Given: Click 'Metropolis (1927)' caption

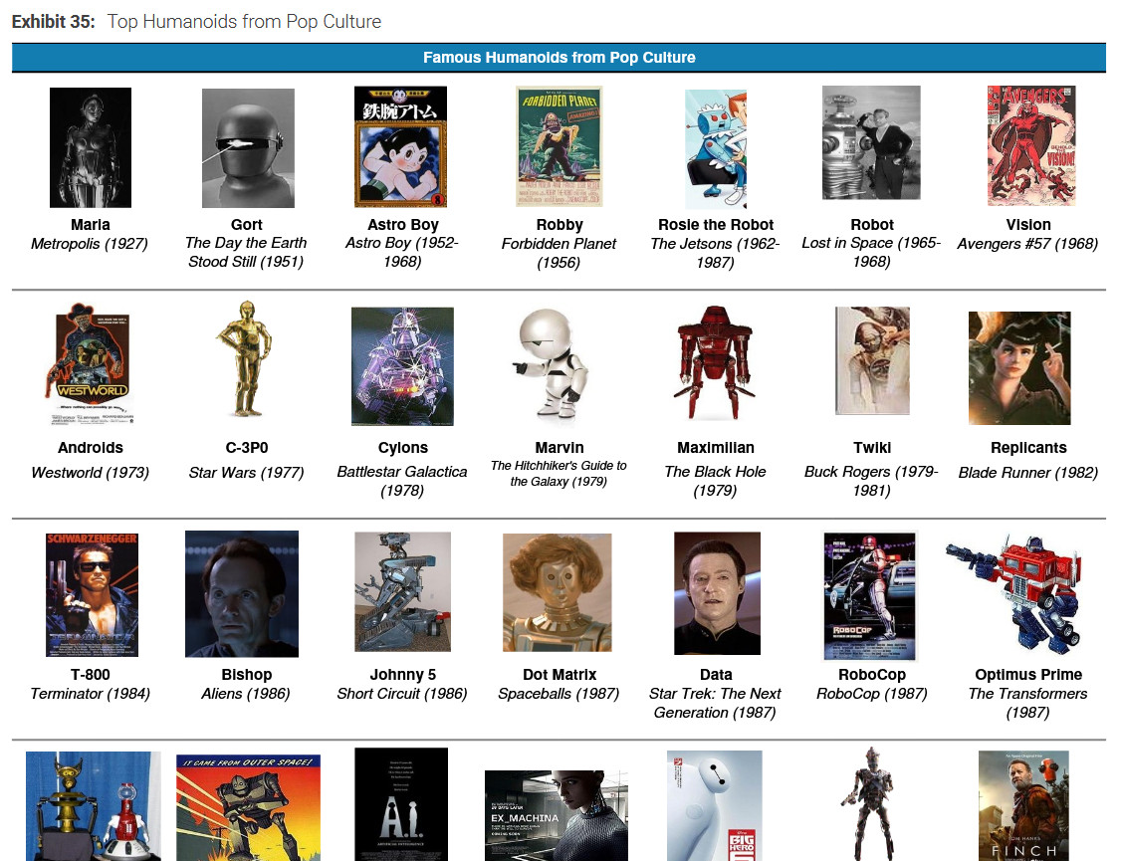Looking at the screenshot, I should click(90, 244).
